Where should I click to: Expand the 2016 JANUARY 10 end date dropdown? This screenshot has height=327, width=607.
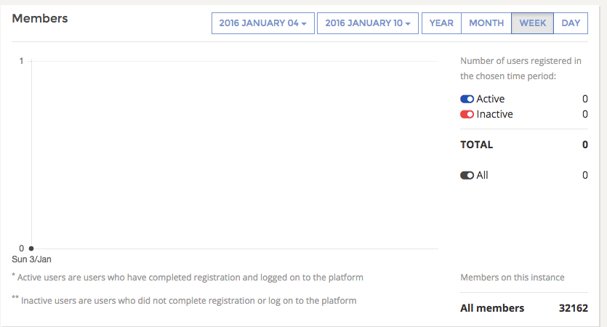pos(368,23)
